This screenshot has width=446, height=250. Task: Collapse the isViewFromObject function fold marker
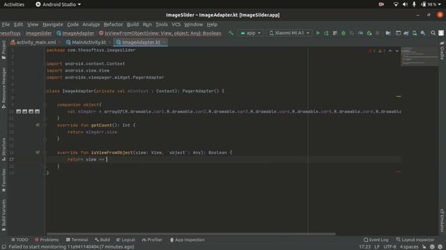(45, 153)
